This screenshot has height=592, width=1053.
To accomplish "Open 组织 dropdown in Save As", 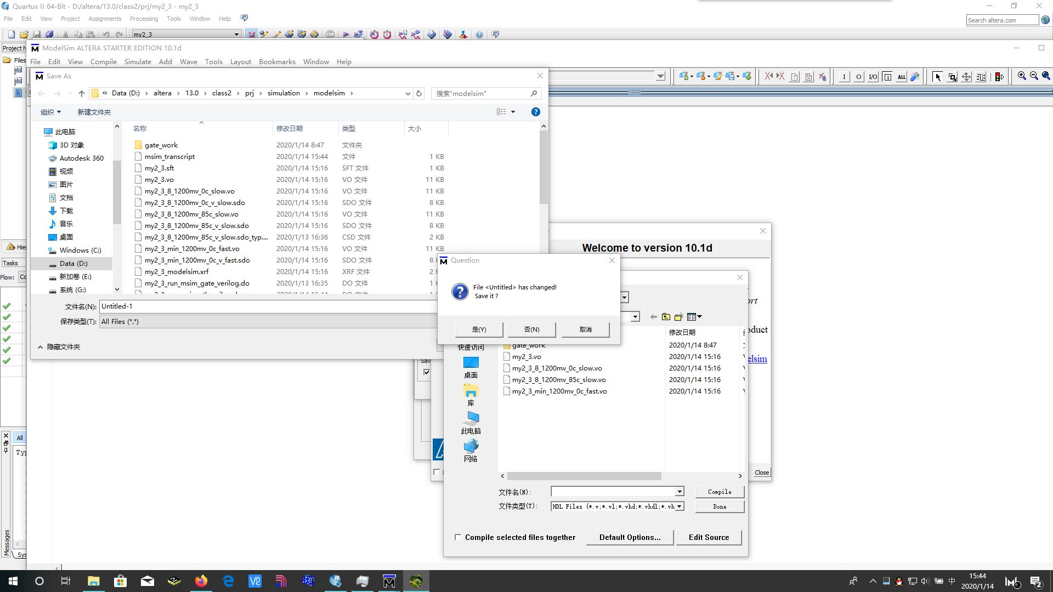I will coord(50,112).
